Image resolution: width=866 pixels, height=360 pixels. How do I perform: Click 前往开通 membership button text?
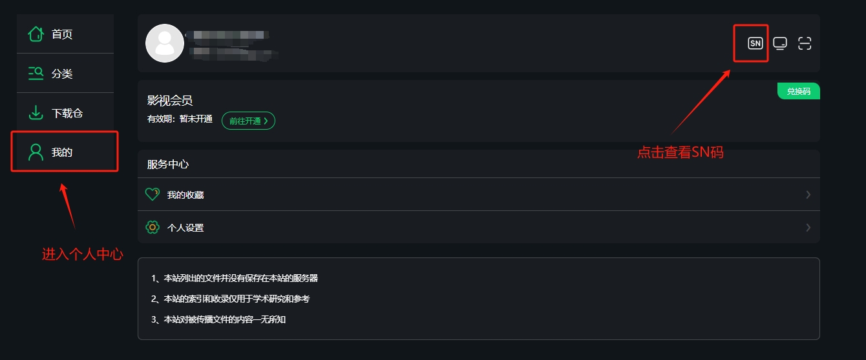245,121
